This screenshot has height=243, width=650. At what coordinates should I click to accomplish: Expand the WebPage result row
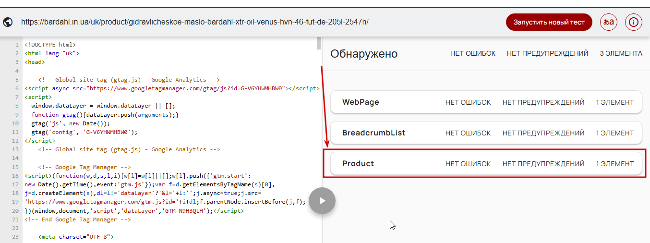click(486, 102)
